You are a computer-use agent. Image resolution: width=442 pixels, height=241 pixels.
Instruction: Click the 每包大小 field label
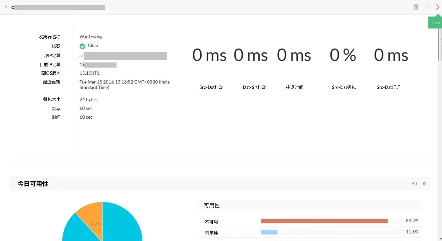coord(52,99)
